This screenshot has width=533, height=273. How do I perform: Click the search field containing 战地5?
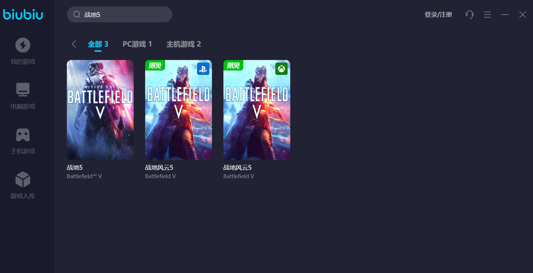(x=120, y=14)
